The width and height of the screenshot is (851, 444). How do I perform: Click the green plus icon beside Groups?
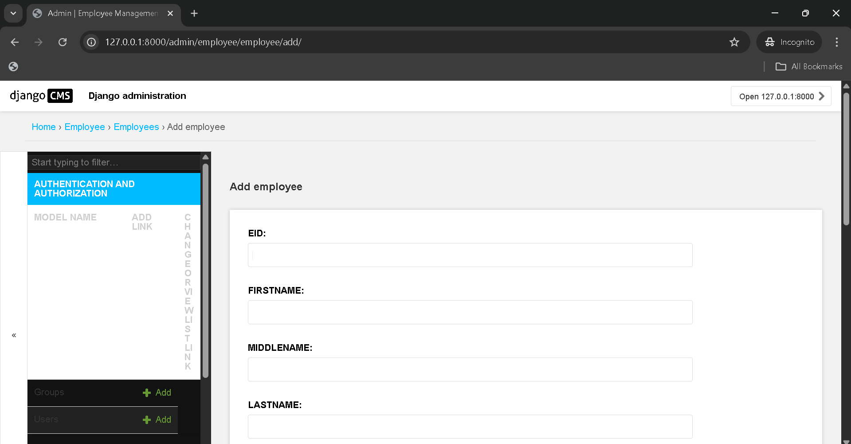147,393
